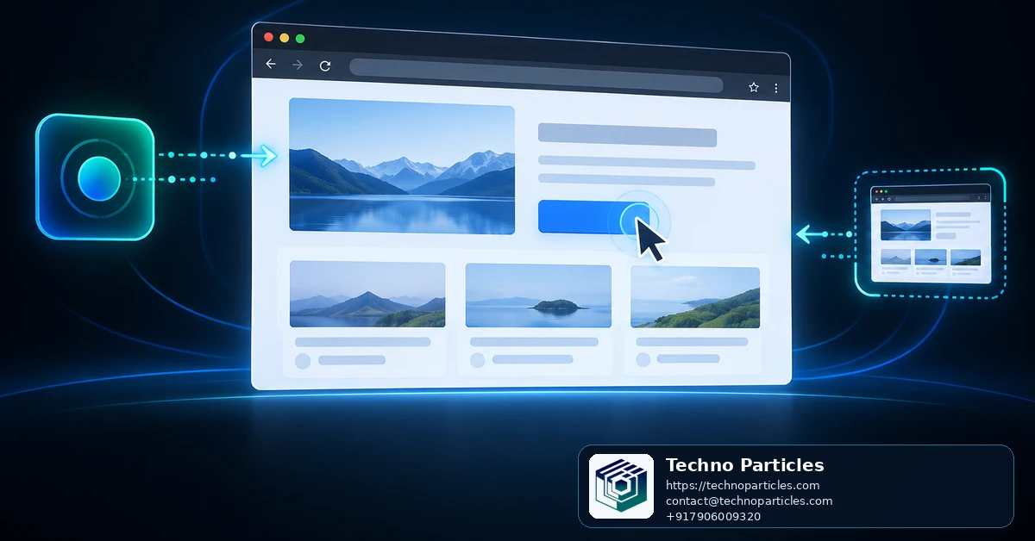Minimize the browser with the yellow dot
The height and width of the screenshot is (541, 1035).
point(285,38)
